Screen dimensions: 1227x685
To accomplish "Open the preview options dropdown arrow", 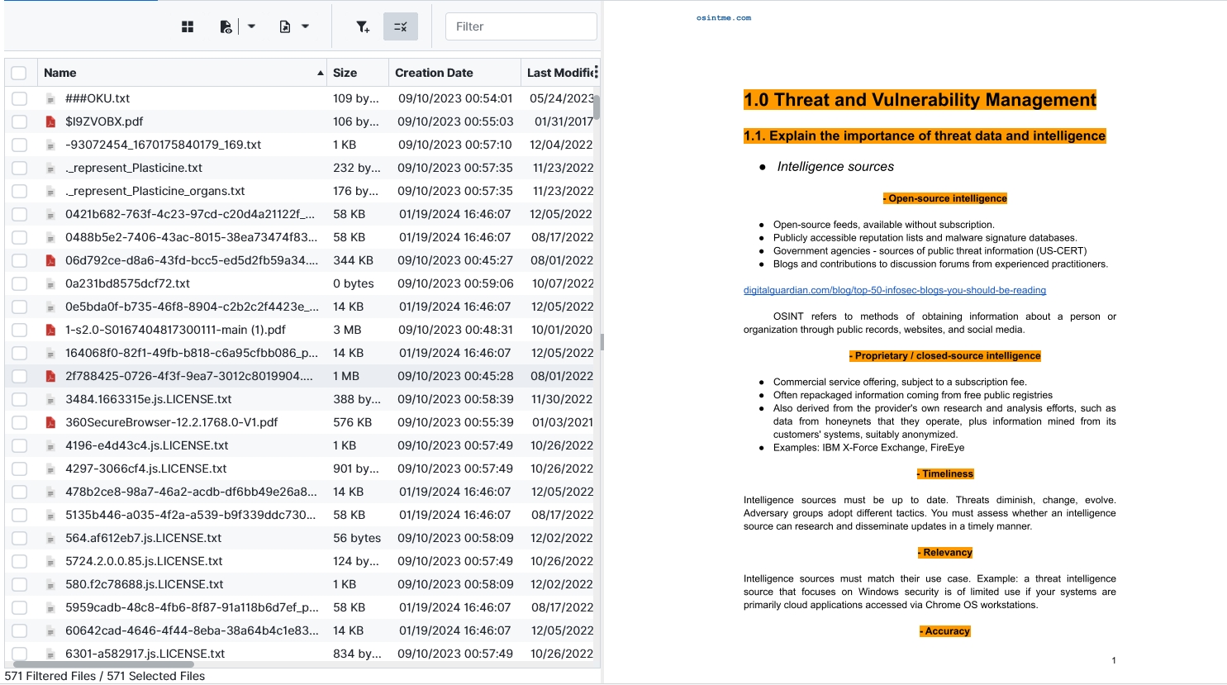I will tap(251, 26).
